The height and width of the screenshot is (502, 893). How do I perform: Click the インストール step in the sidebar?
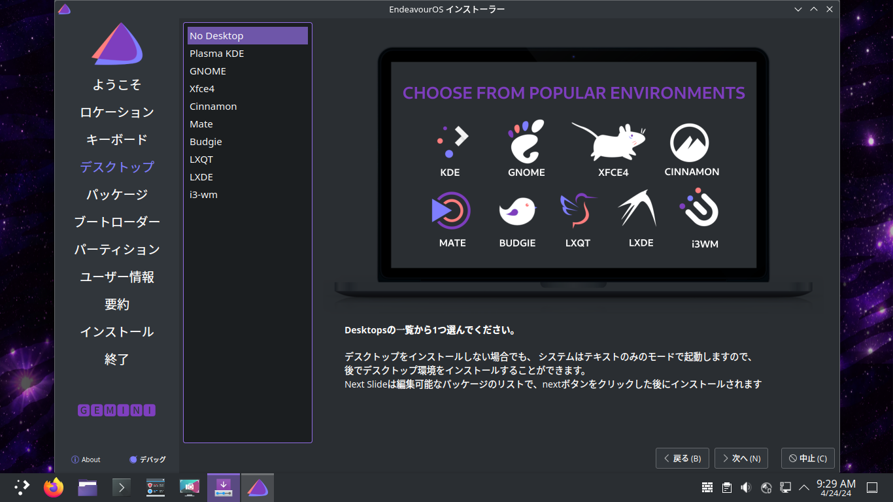tap(117, 332)
